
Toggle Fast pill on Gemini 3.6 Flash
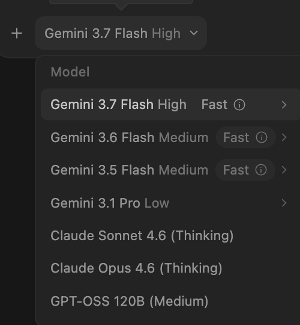(245, 137)
